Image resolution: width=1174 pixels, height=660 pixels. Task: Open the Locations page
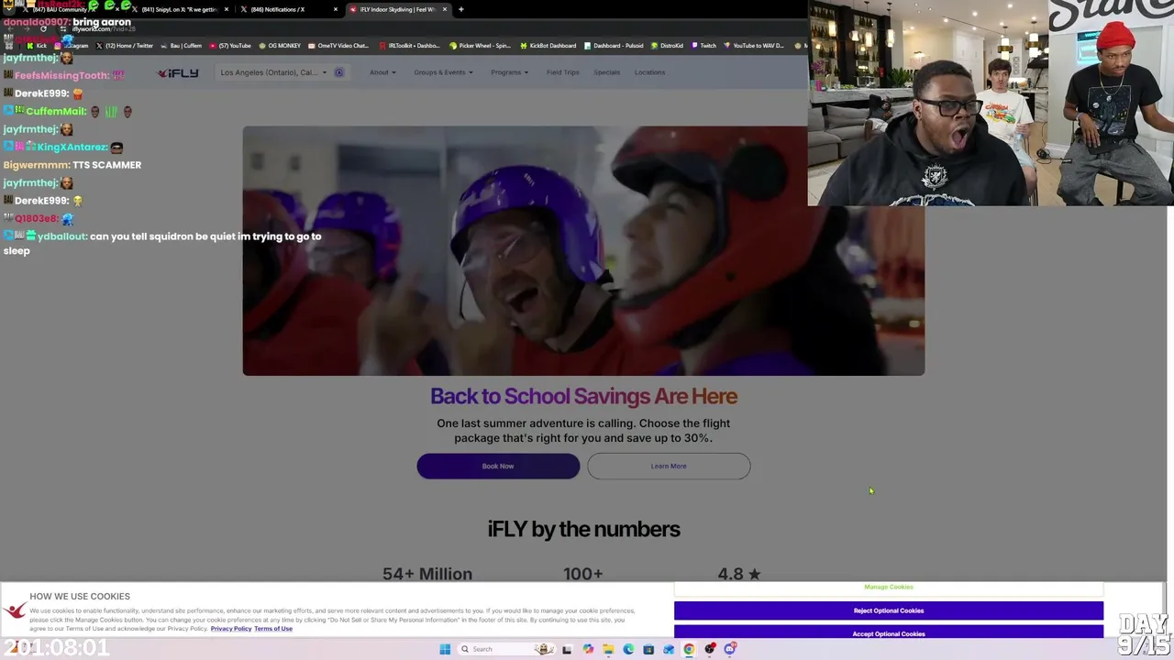[x=649, y=72]
